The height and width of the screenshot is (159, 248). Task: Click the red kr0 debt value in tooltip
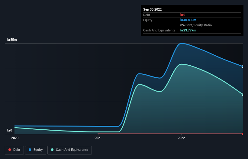coord(183,15)
